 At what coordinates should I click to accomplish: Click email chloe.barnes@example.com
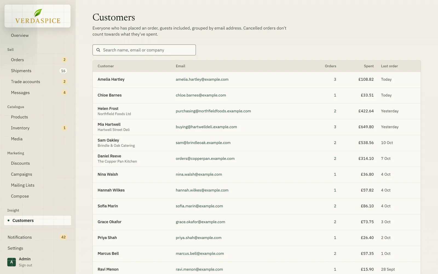201,95
